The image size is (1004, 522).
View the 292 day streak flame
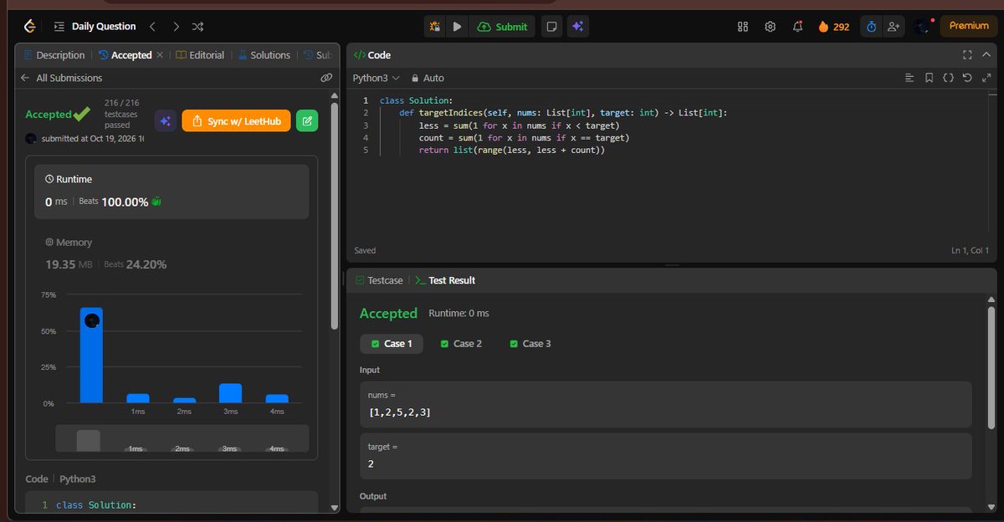(833, 27)
